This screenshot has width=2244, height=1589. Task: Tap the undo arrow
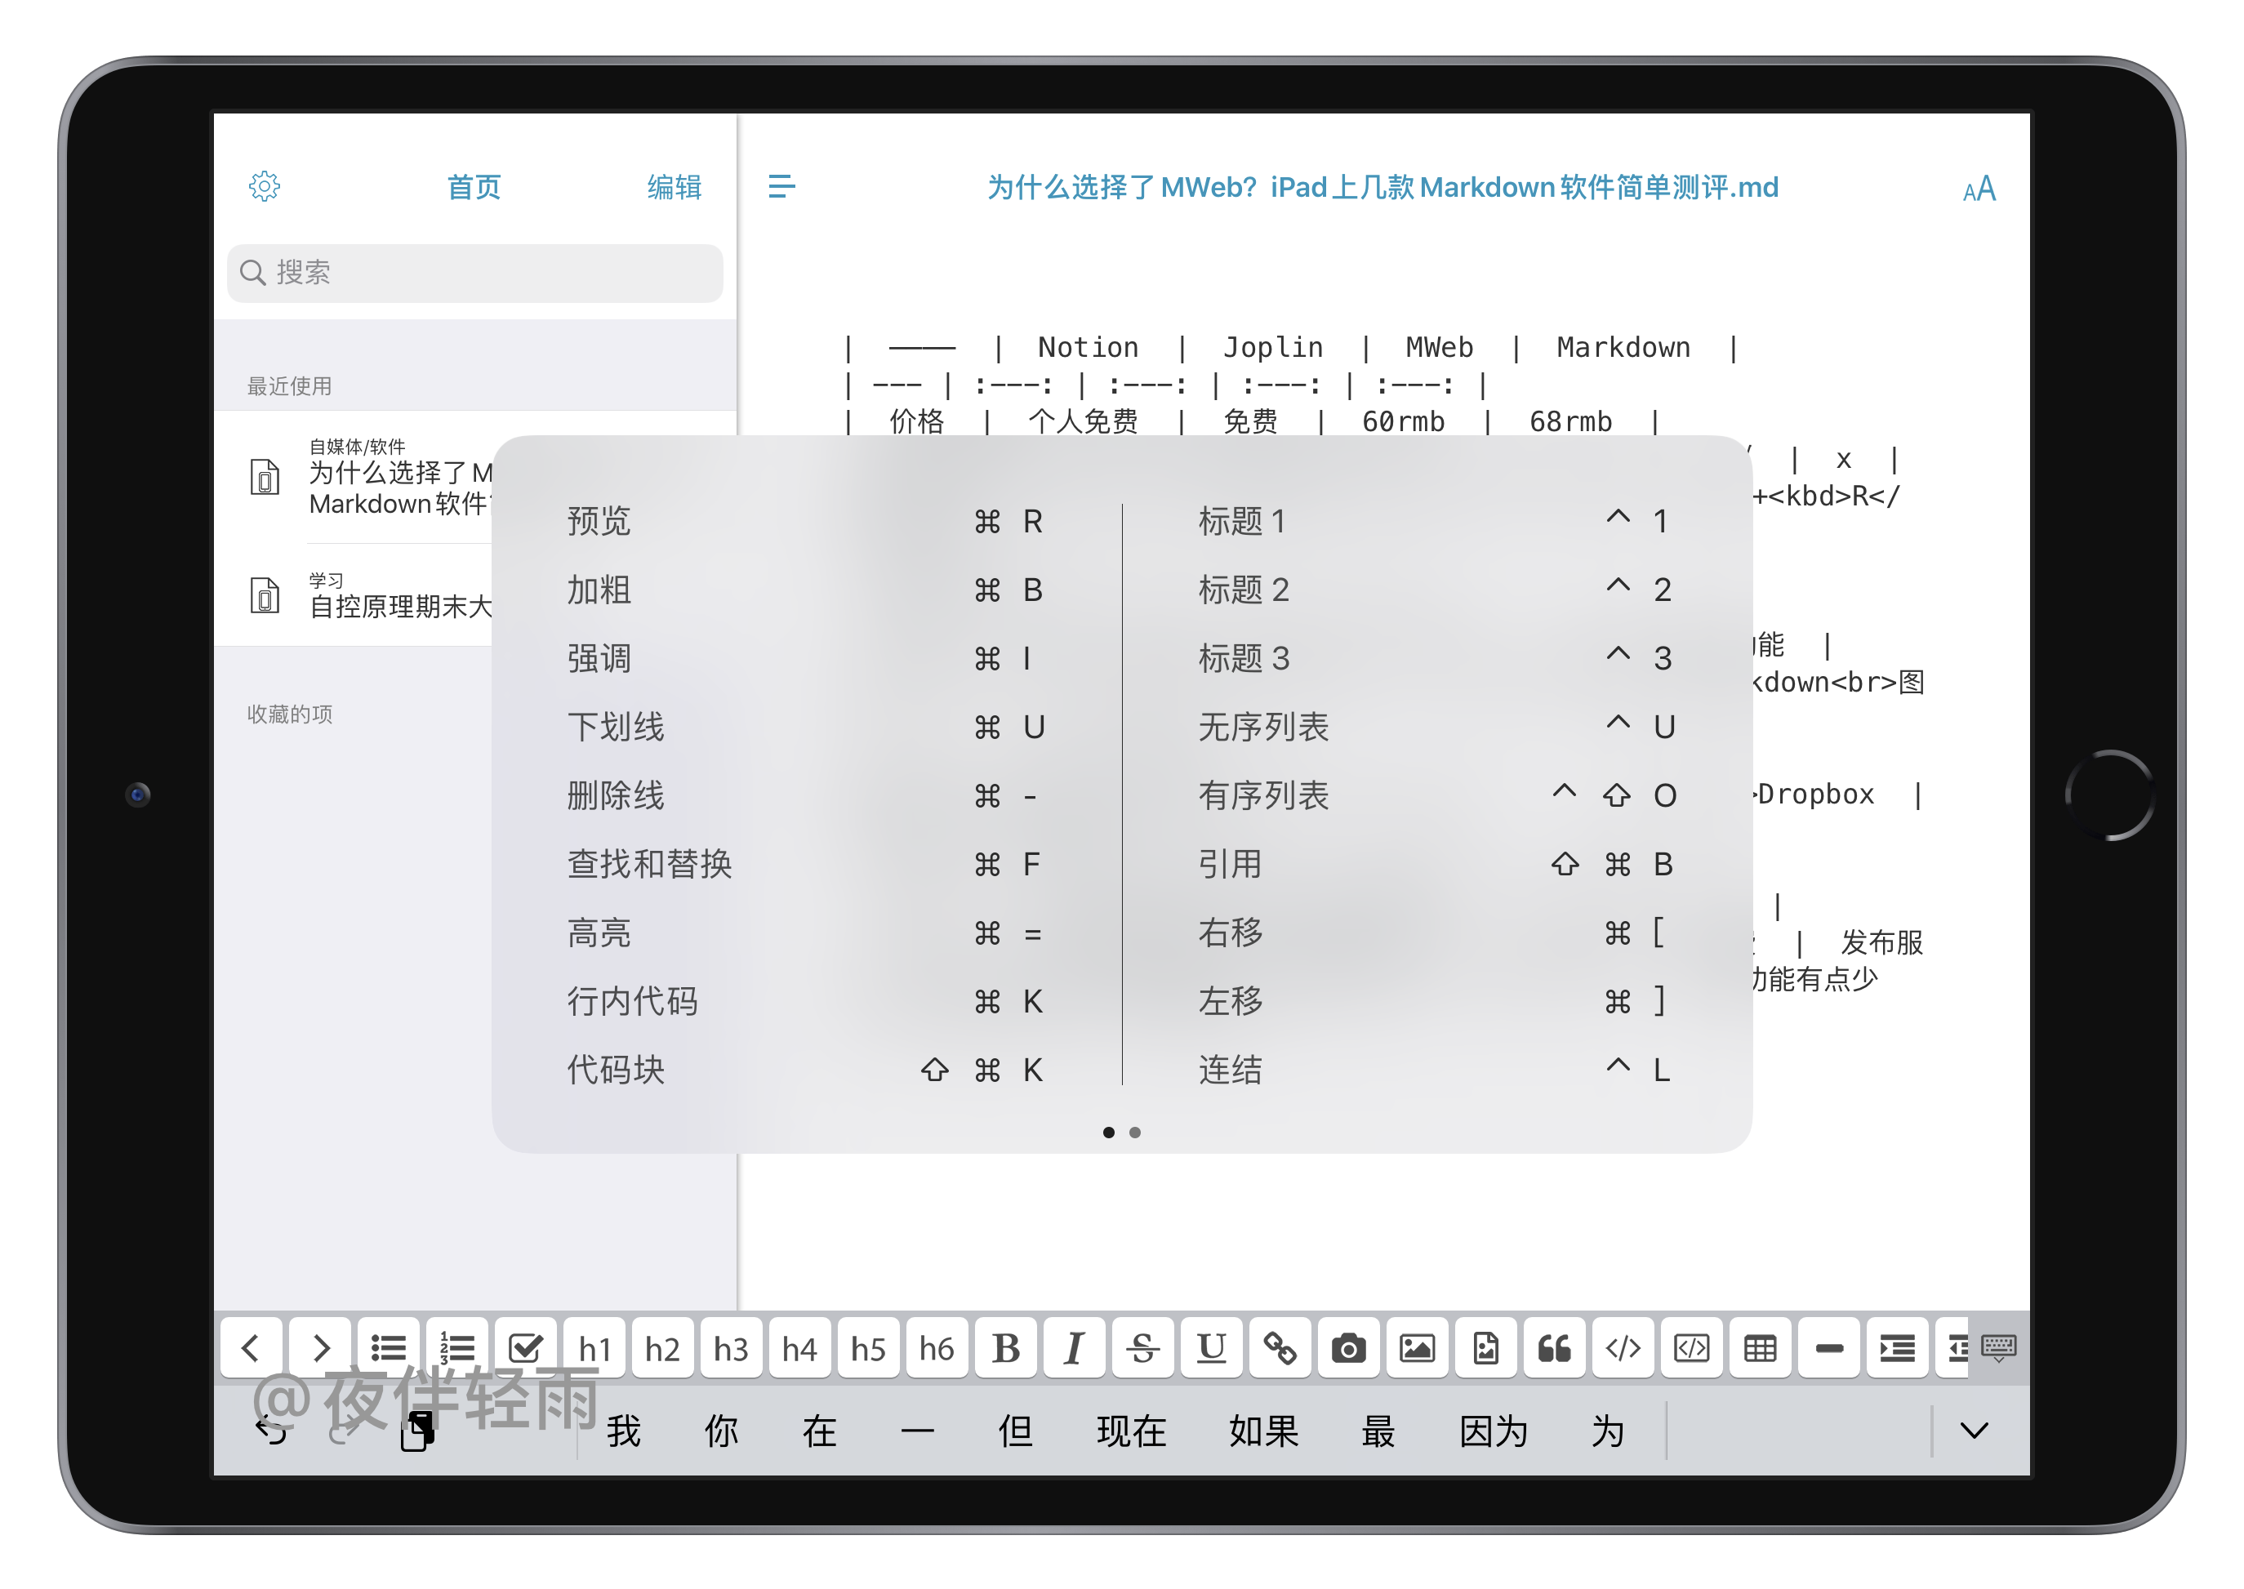[271, 1432]
